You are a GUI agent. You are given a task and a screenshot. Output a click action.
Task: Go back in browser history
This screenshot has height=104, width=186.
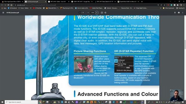click(2, 5)
